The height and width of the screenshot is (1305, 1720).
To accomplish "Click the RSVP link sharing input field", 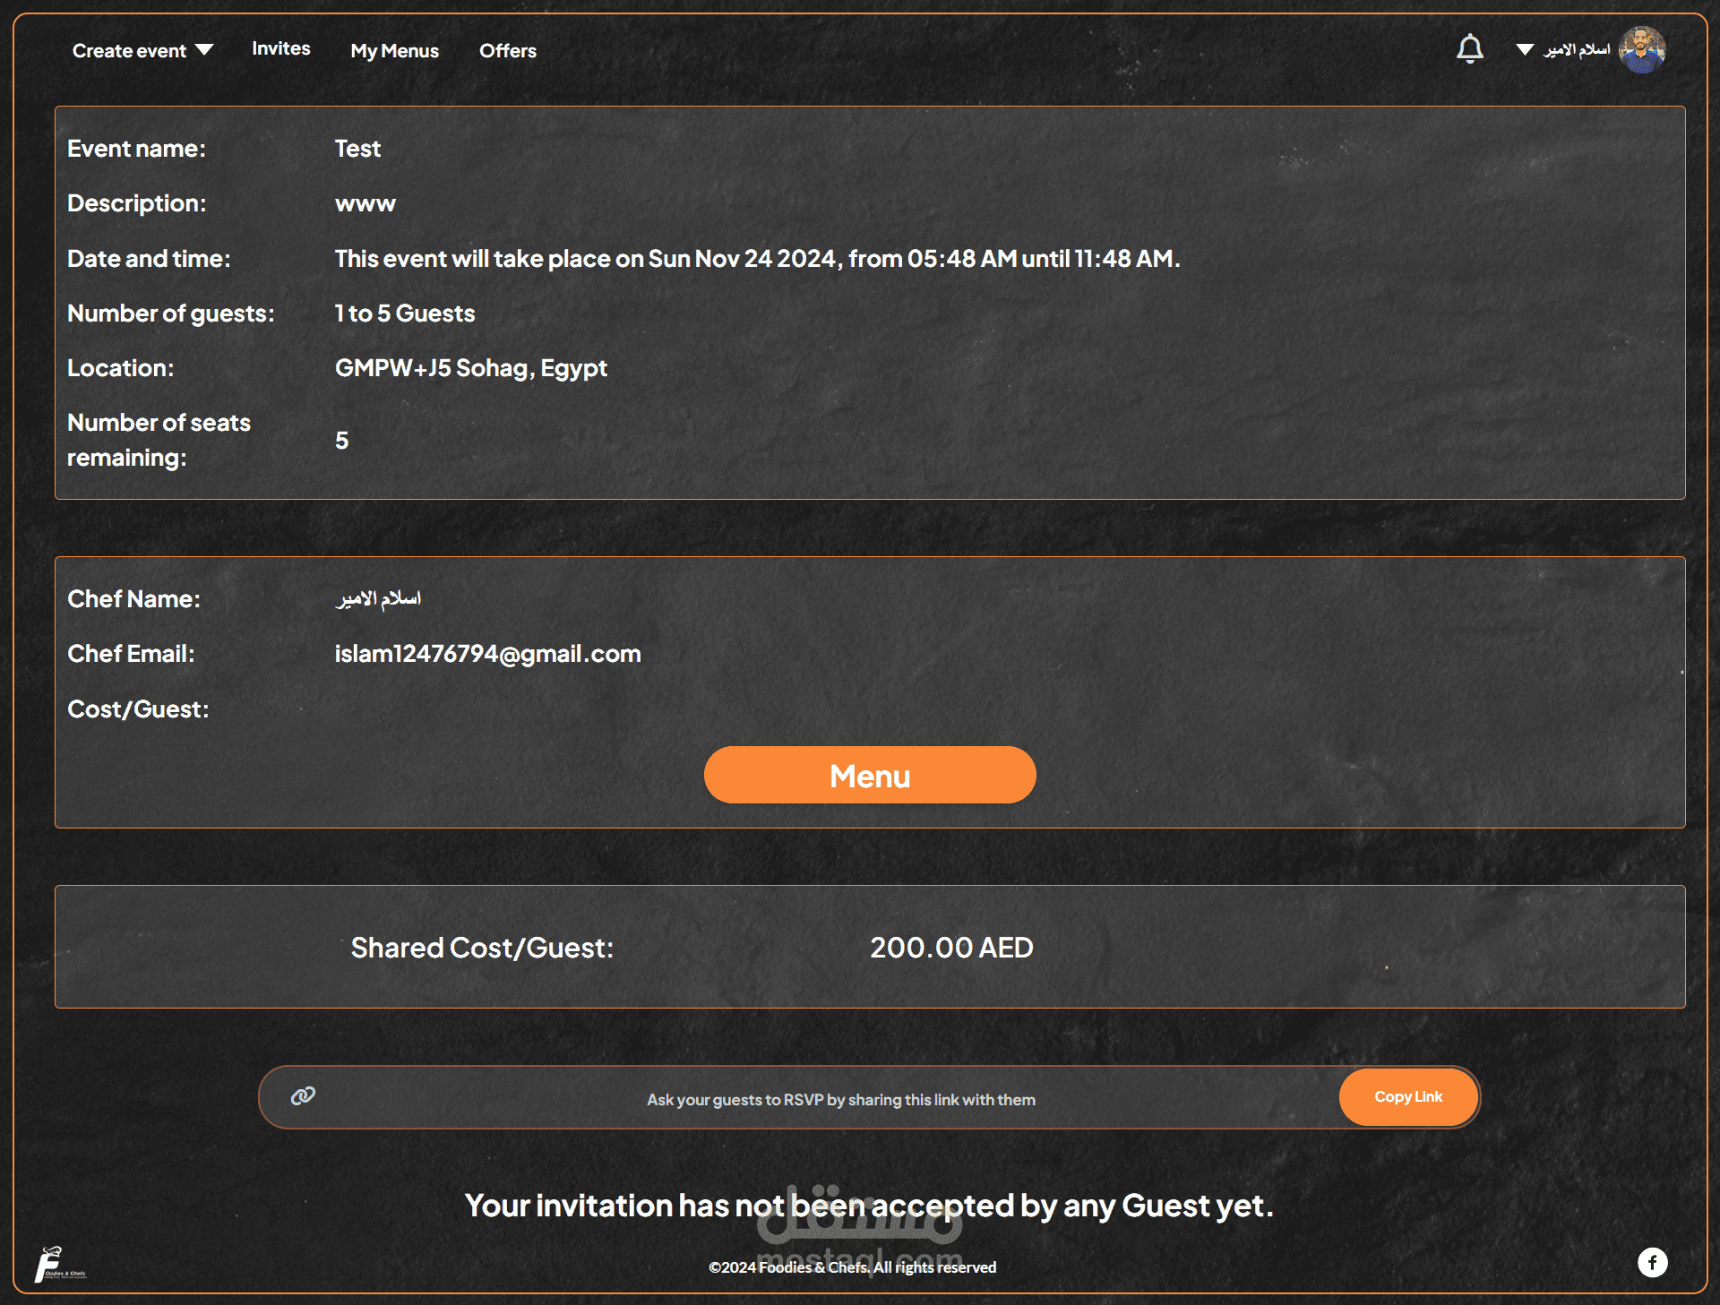I will click(841, 1096).
